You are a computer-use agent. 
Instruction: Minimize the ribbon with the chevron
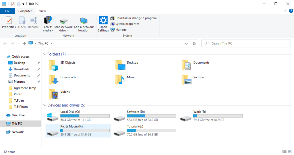(x=286, y=11)
